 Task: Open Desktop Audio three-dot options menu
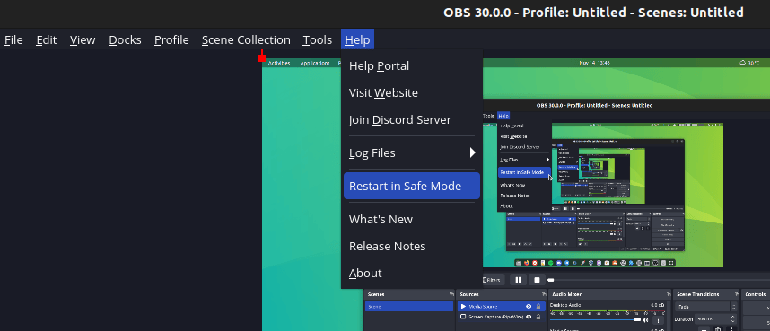(x=658, y=319)
